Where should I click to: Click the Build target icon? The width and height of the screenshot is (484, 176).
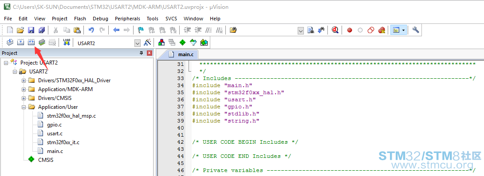(21, 42)
